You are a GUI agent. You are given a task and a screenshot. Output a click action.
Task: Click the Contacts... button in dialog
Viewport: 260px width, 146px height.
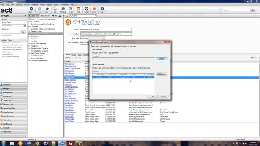(161, 59)
